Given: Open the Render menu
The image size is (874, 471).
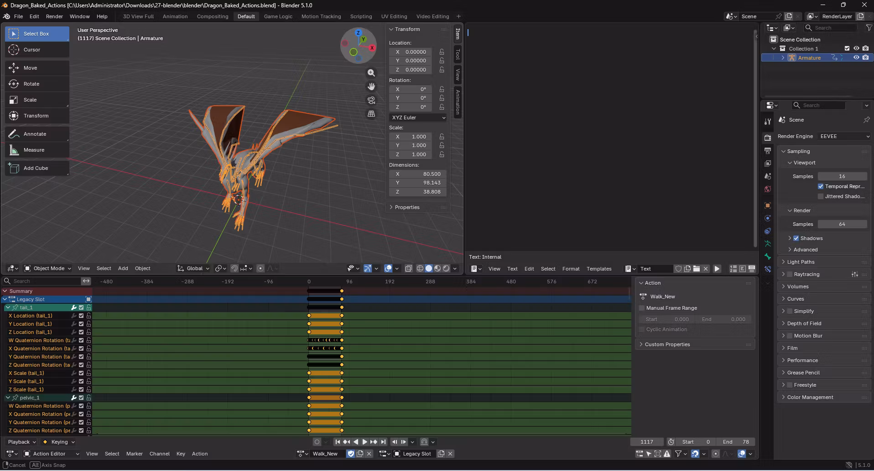Looking at the screenshot, I should tap(54, 16).
